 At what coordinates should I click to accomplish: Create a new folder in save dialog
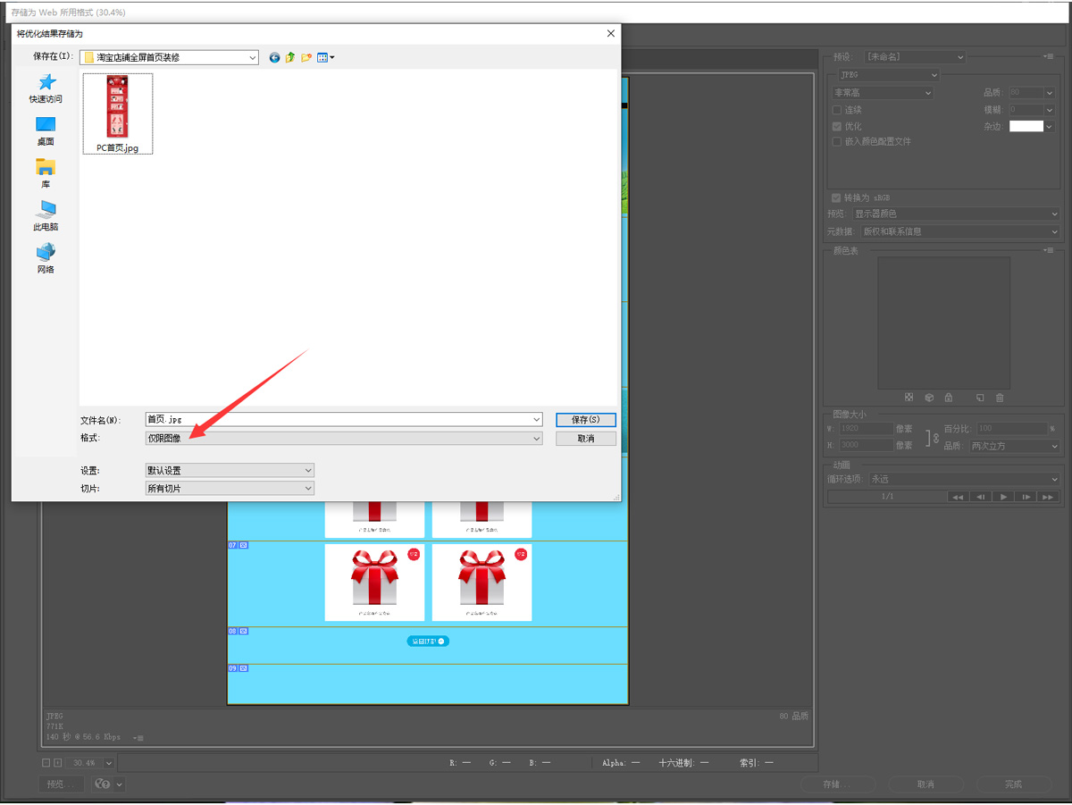[306, 57]
